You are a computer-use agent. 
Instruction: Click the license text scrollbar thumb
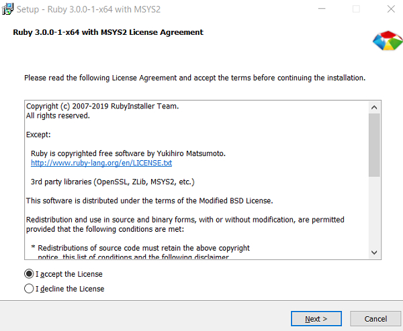pos(374,145)
